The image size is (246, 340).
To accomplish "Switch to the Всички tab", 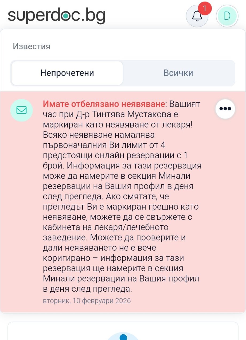I will click(178, 73).
